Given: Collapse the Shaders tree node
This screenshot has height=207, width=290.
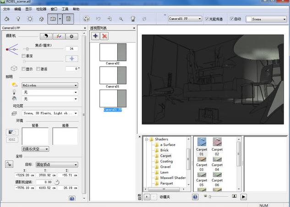Looking at the screenshot, I should [x=147, y=139].
